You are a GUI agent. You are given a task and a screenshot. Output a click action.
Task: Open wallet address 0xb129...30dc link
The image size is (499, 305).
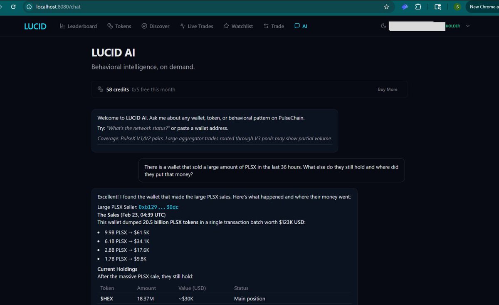159,207
